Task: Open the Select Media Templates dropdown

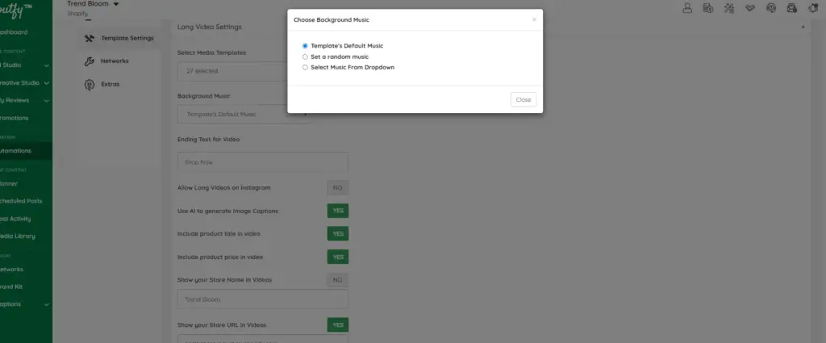Action: [244, 71]
